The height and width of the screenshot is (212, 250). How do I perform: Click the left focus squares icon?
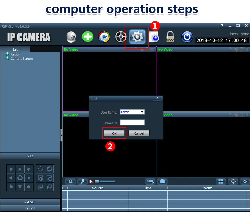click(x=40, y=187)
